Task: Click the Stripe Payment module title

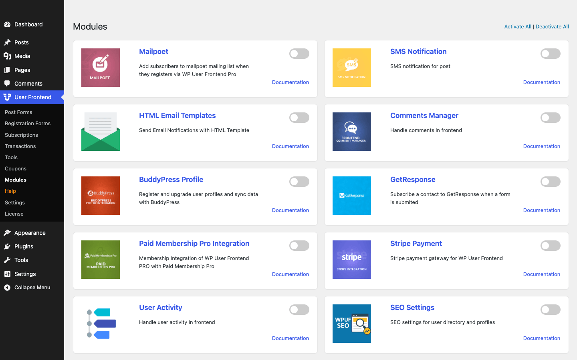Action: [416, 244]
